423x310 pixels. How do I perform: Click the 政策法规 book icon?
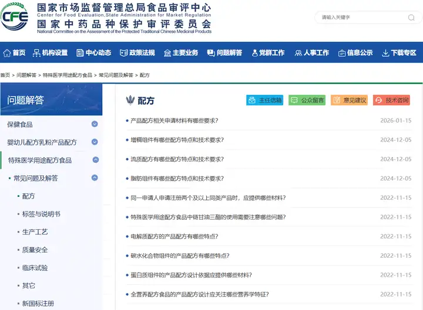pyautogui.click(x=123, y=53)
